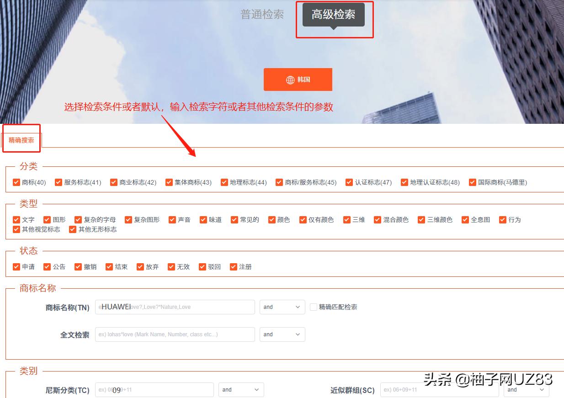Screen dimensions: 564x398
Task: Open the and dropdown beside 全文检索
Action: (x=282, y=334)
